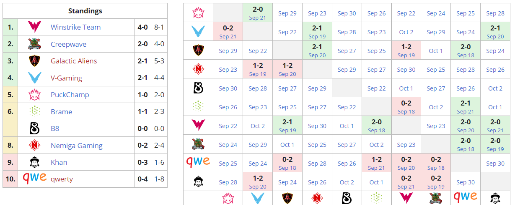
Task: Go to the Nemiga Gaming team page
Action: tap(76, 146)
